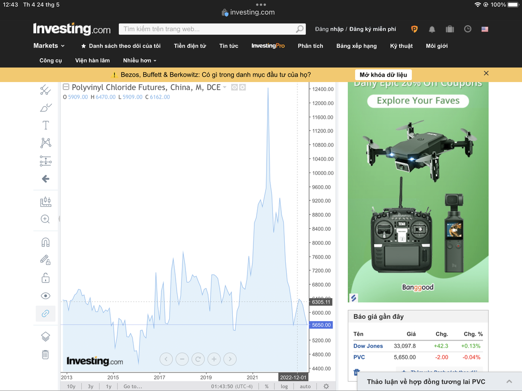Reset chart view with refresh button
522x391 pixels.
(x=198, y=359)
